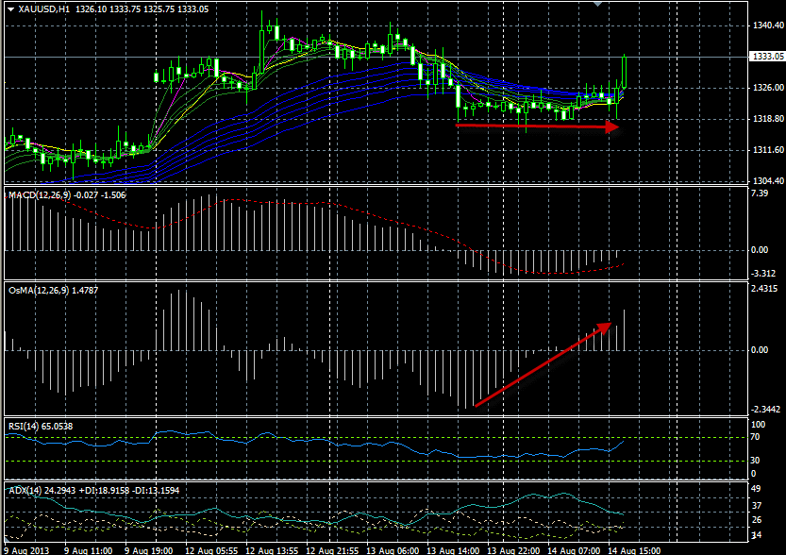The width and height of the screenshot is (786, 555).
Task: Click the 14 Aug 07:00 time label
Action: point(574,550)
